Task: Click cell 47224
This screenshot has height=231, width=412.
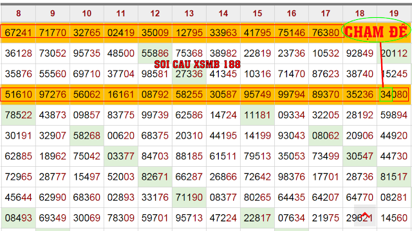Action: (223, 218)
